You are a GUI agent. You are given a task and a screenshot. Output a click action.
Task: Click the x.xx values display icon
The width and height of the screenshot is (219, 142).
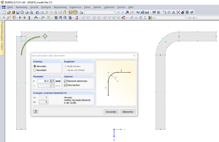point(132,12)
